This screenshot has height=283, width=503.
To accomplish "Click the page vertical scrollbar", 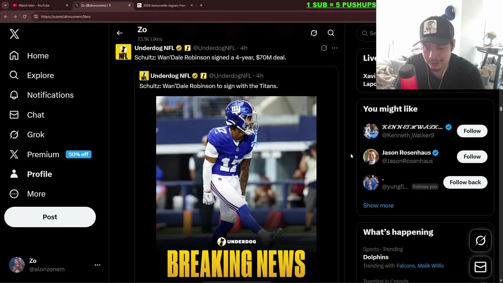I will click(501, 109).
